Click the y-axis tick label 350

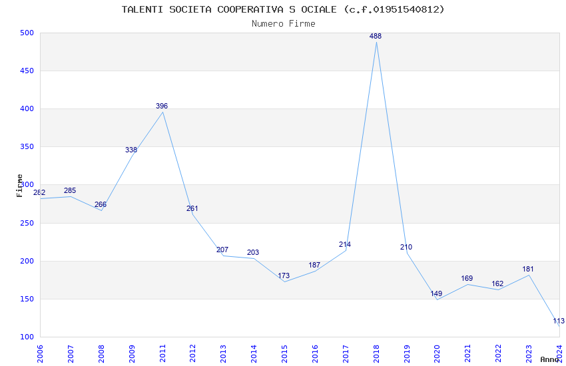tap(27, 147)
